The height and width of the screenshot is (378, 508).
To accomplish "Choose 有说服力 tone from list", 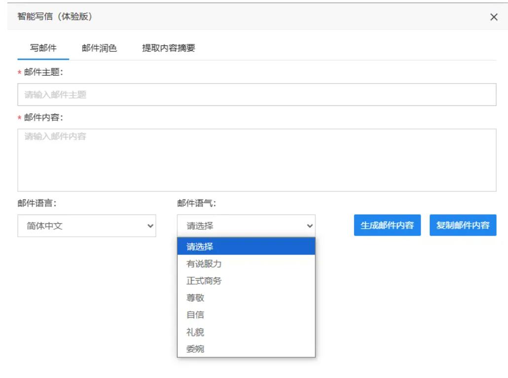I will [246, 264].
